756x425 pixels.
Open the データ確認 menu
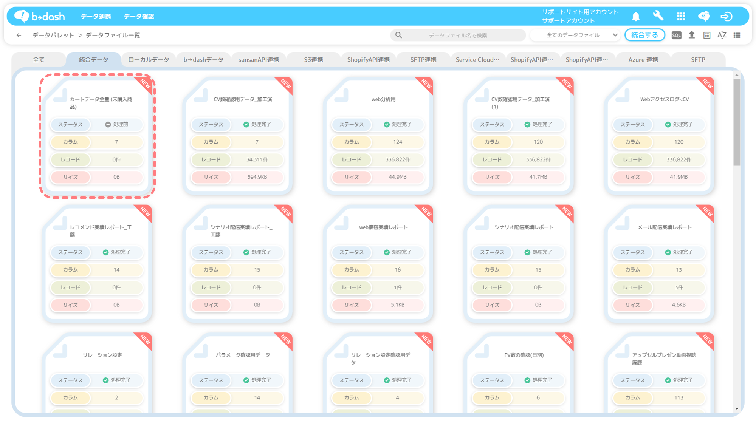click(x=139, y=16)
